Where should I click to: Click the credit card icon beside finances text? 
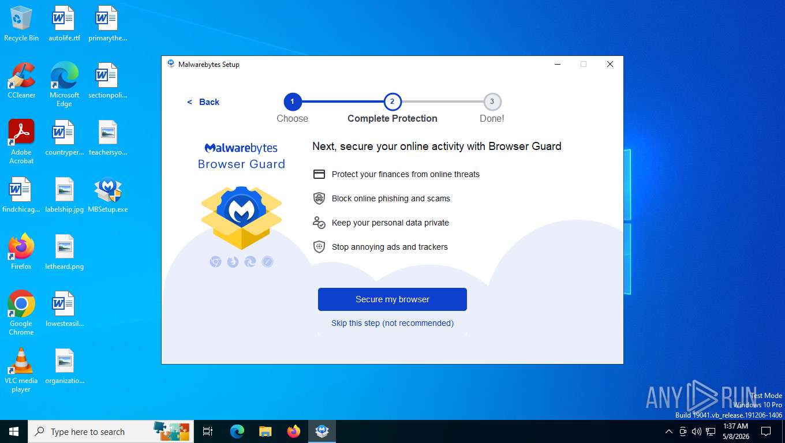click(x=319, y=174)
